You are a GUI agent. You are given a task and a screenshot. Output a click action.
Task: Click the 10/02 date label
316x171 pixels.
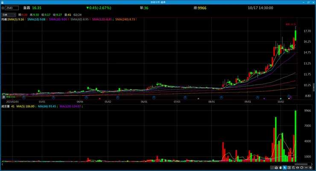click(281, 102)
